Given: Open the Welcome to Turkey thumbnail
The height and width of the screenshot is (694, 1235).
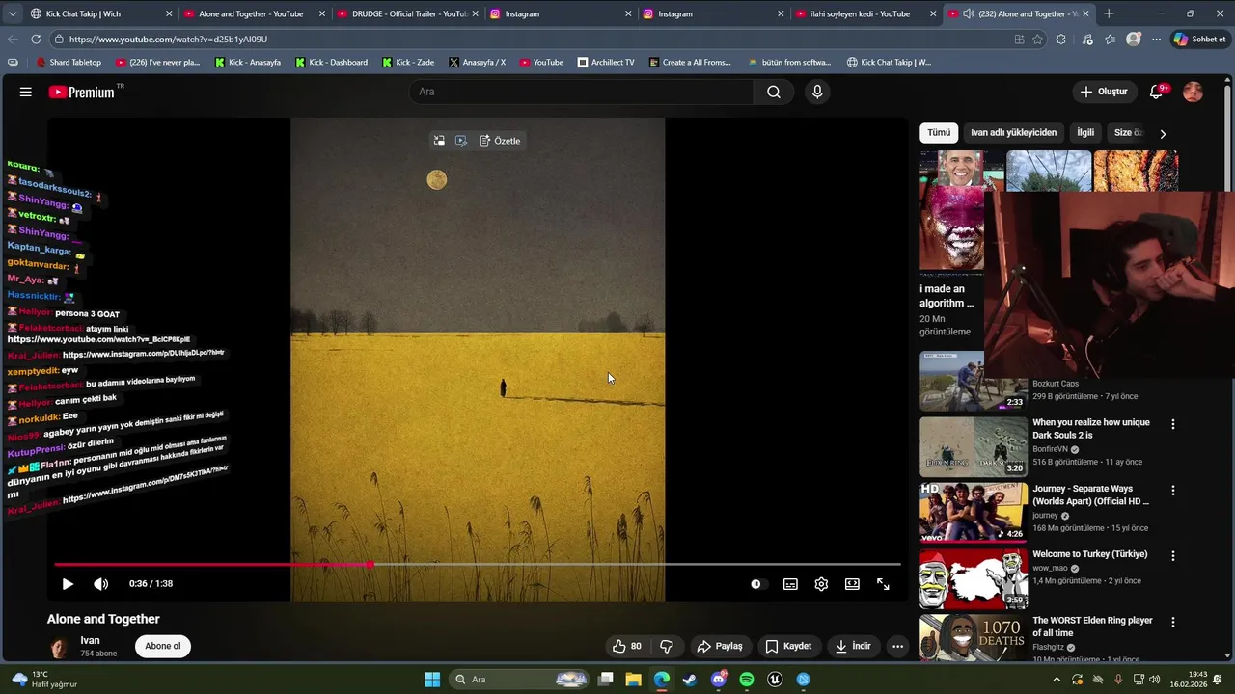Looking at the screenshot, I should click(974, 578).
